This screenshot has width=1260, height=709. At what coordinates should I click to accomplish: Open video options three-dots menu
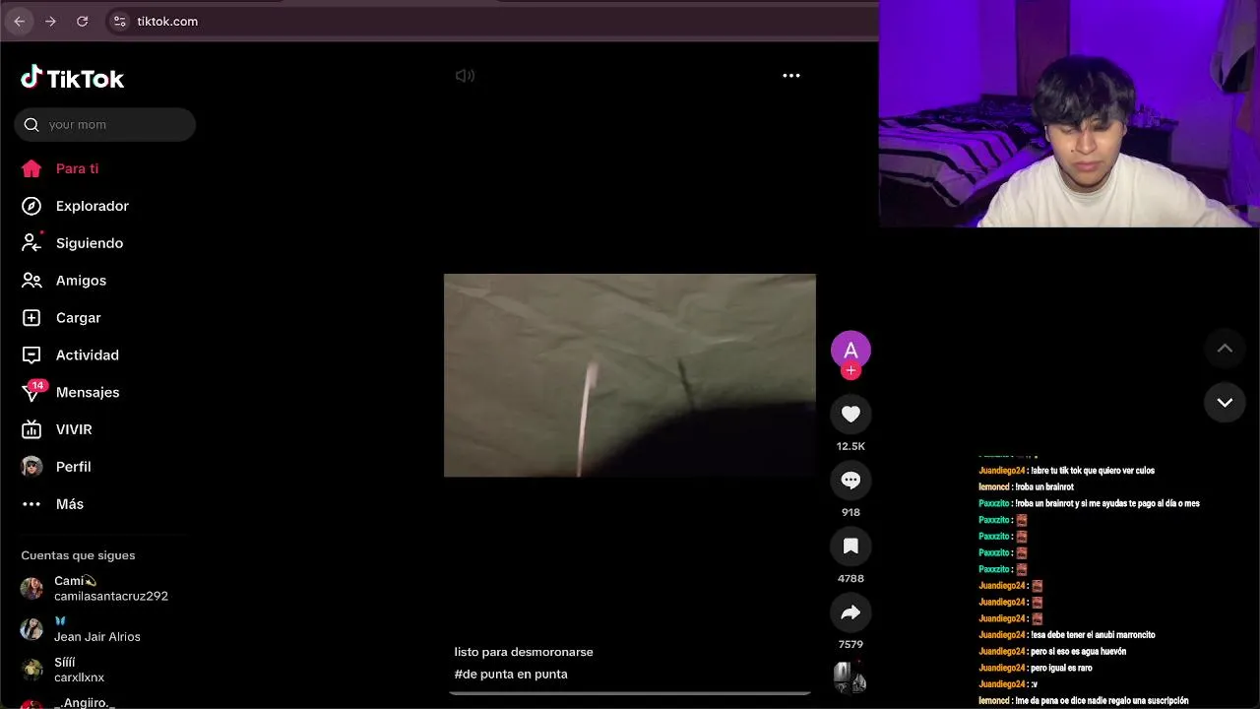791,76
